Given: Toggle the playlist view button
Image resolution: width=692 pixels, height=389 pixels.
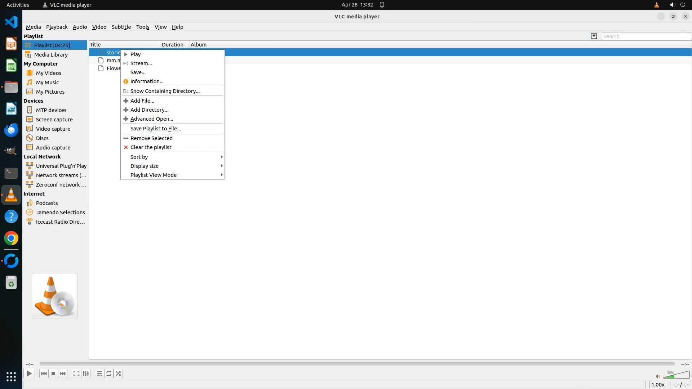Looking at the screenshot, I should click(x=99, y=374).
